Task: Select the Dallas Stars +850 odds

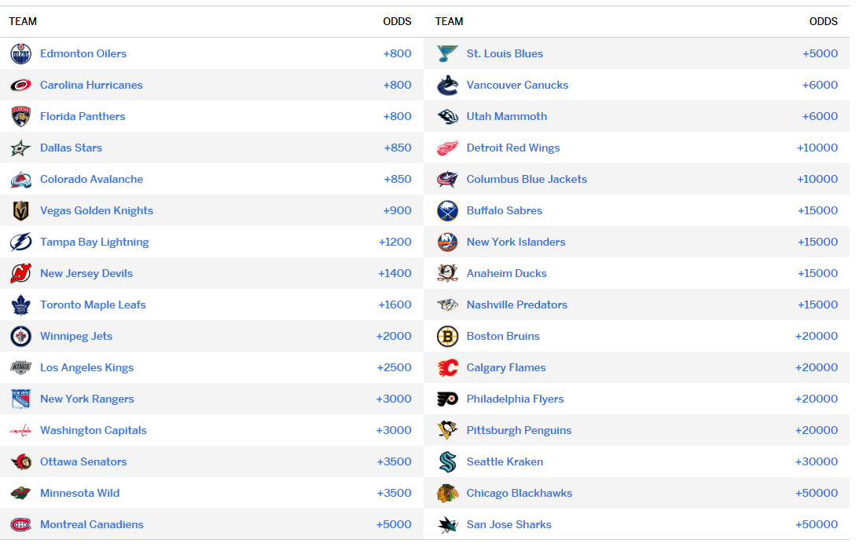Action: point(397,148)
